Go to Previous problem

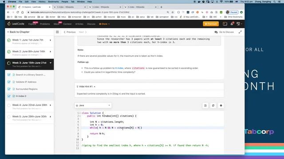[x=70, y=32]
